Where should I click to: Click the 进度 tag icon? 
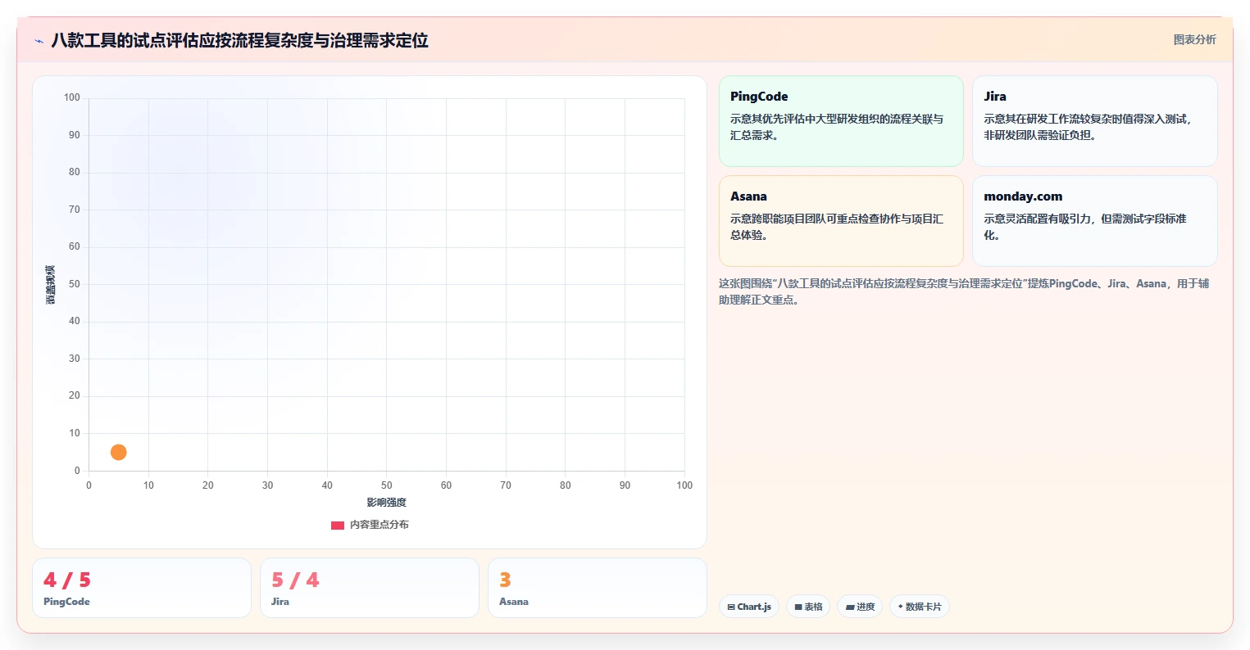(850, 607)
